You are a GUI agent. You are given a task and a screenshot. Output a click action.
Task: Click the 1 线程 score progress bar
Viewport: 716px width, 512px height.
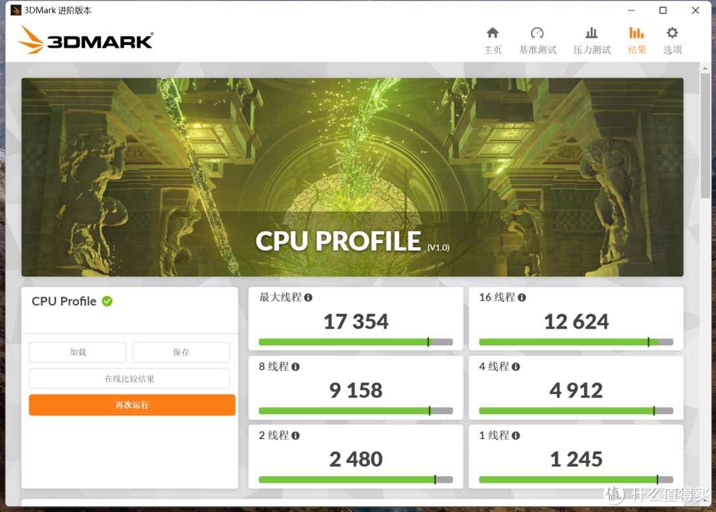coord(576,480)
